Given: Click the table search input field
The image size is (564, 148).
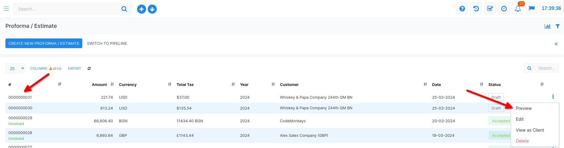Looking at the screenshot, I should pyautogui.click(x=546, y=68).
